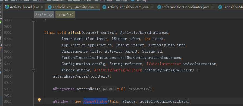The height and width of the screenshot is (106, 243).
Task: Close the ActivityThread.java tab
Action: click(42, 7)
